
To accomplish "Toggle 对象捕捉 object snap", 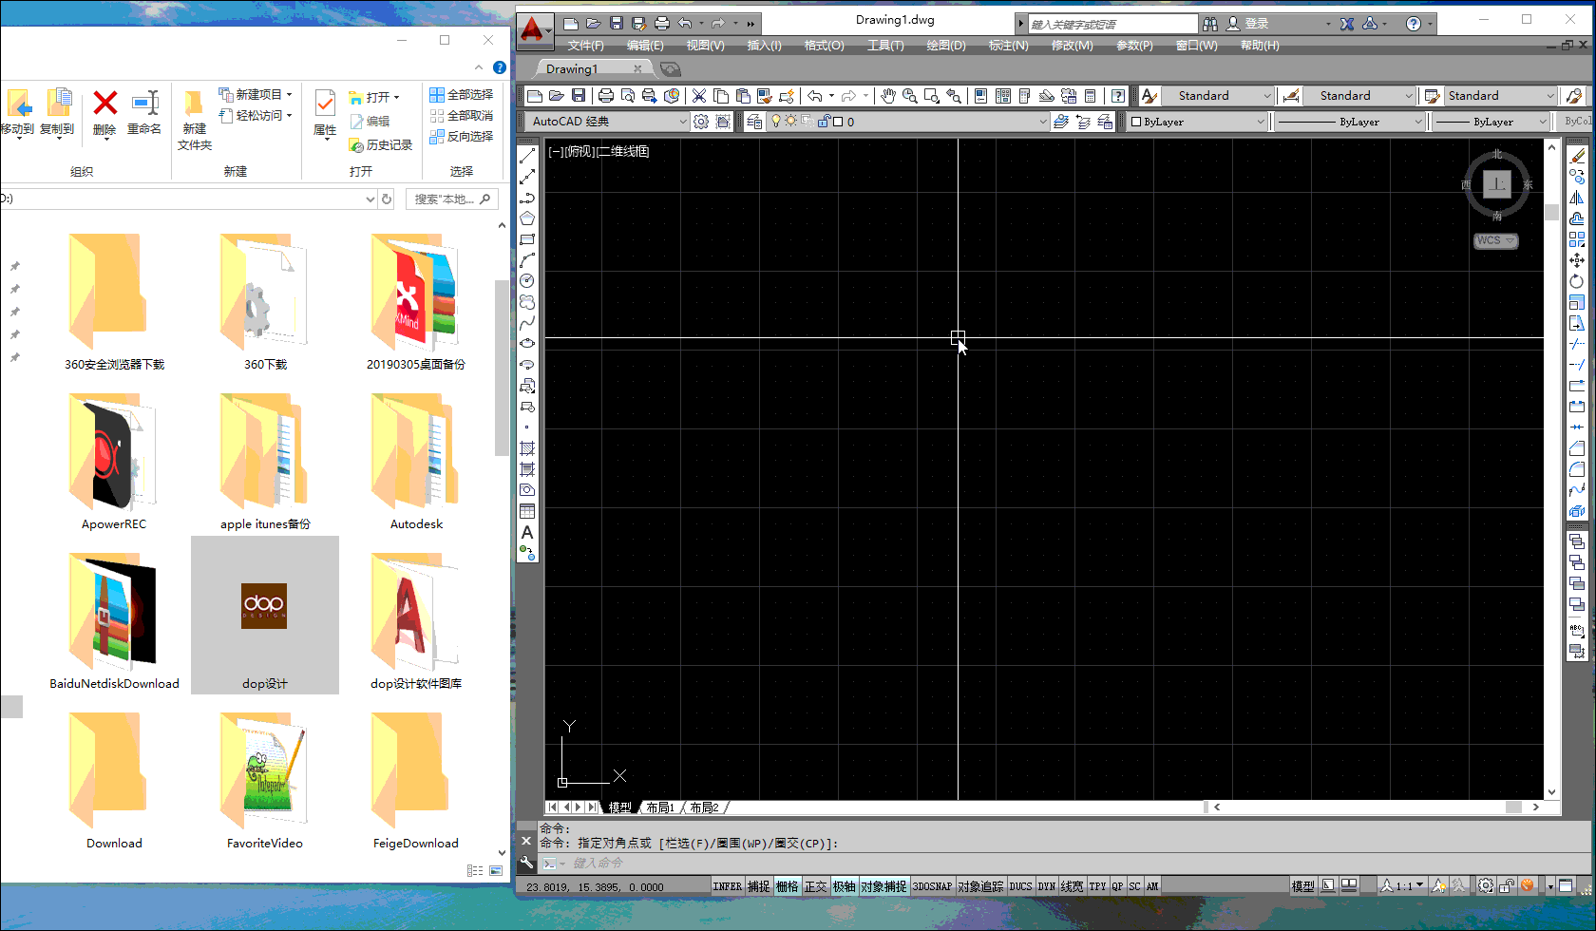I will coord(883,886).
